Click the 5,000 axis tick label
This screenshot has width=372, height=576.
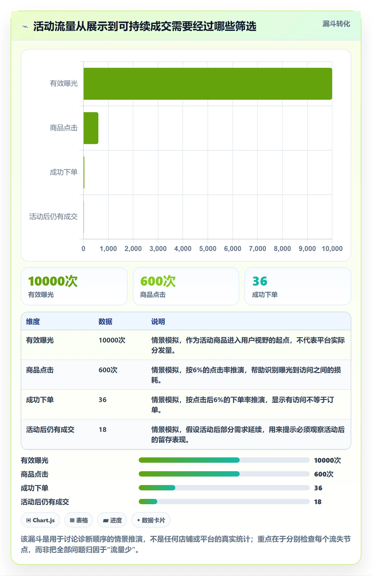click(x=208, y=249)
